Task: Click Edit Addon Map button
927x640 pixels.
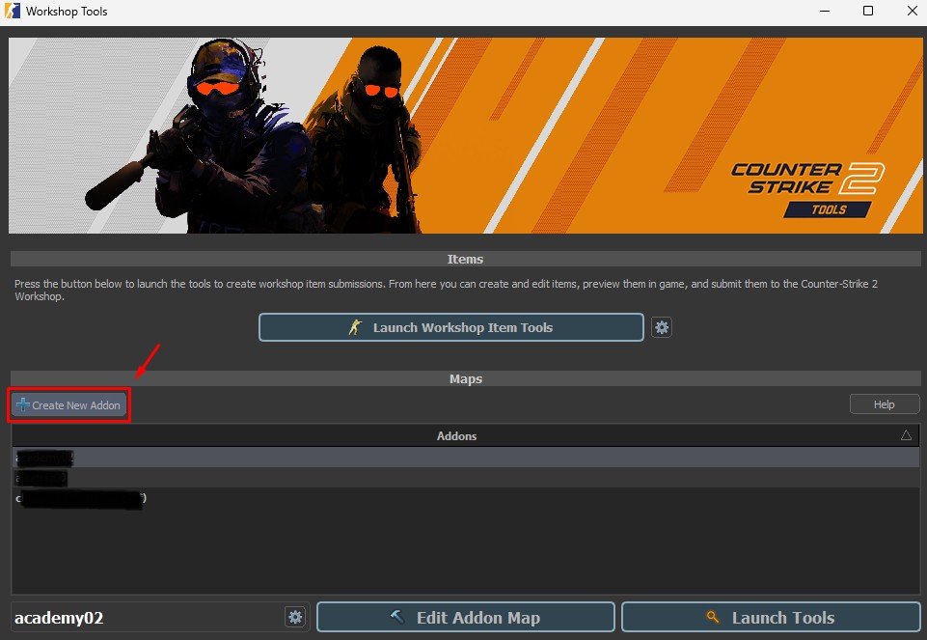Action: click(465, 618)
